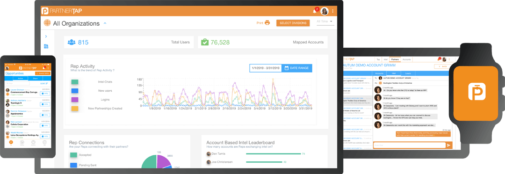Open the notification bell in the dashboard header

tap(314, 11)
